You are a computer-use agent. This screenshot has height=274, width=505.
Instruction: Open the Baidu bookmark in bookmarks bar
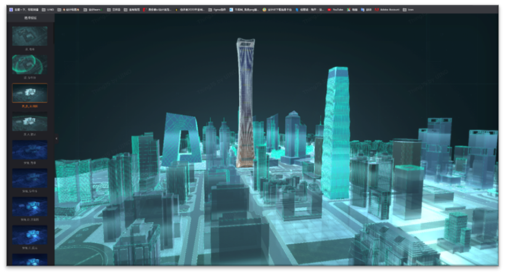point(23,10)
